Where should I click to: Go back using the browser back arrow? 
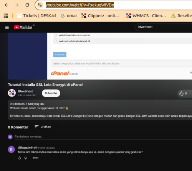pos(7,5)
